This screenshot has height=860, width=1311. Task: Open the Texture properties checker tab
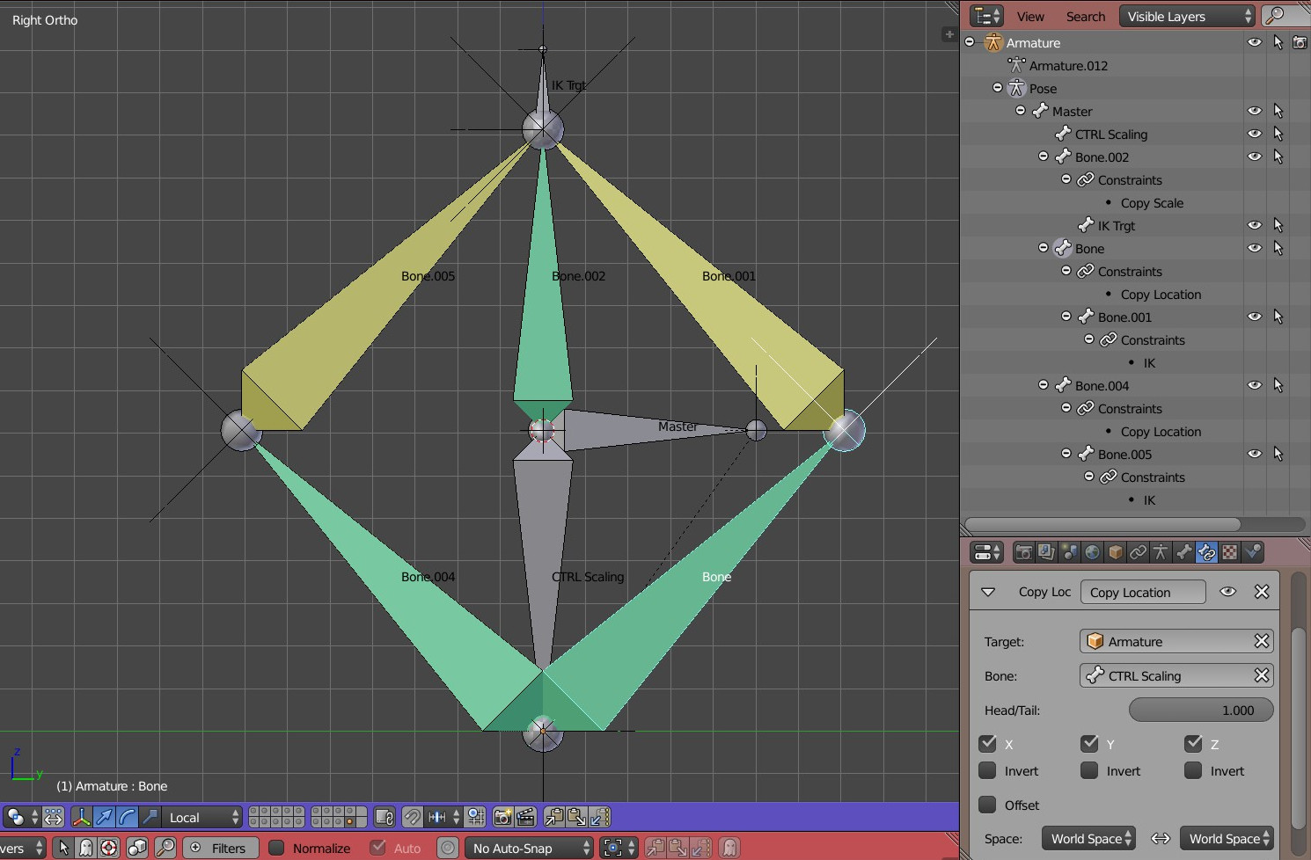(x=1229, y=552)
